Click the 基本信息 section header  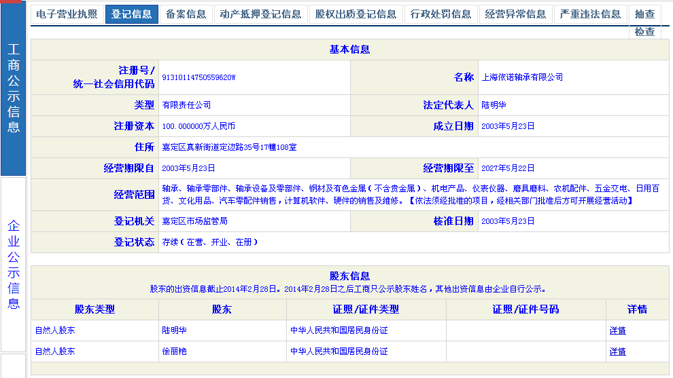(349, 50)
